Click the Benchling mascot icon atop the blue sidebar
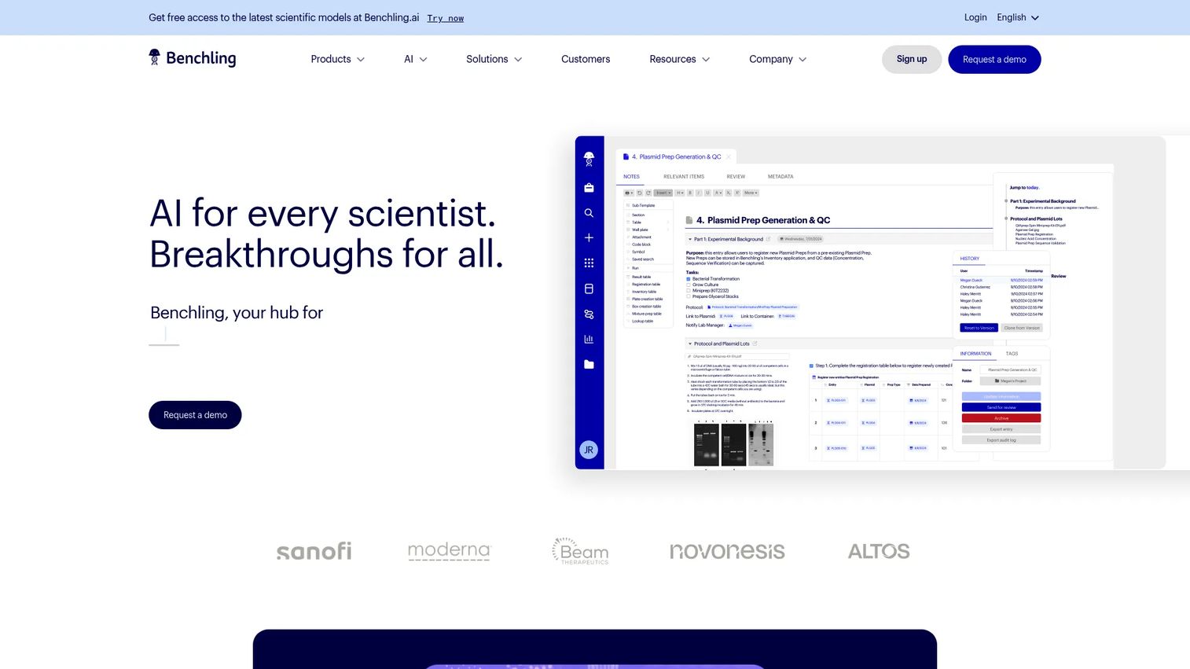This screenshot has width=1190, height=669. point(589,159)
